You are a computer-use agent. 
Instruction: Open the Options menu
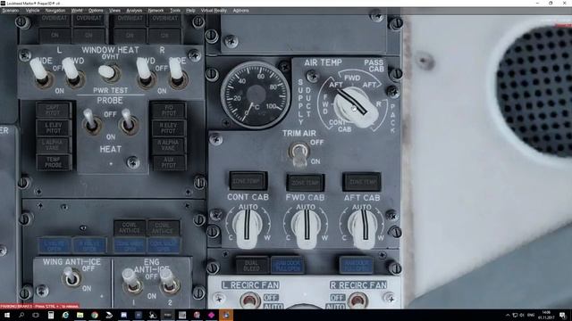96,11
